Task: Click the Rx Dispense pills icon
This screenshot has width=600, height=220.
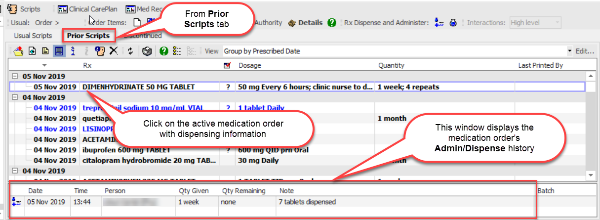Action: pos(439,23)
